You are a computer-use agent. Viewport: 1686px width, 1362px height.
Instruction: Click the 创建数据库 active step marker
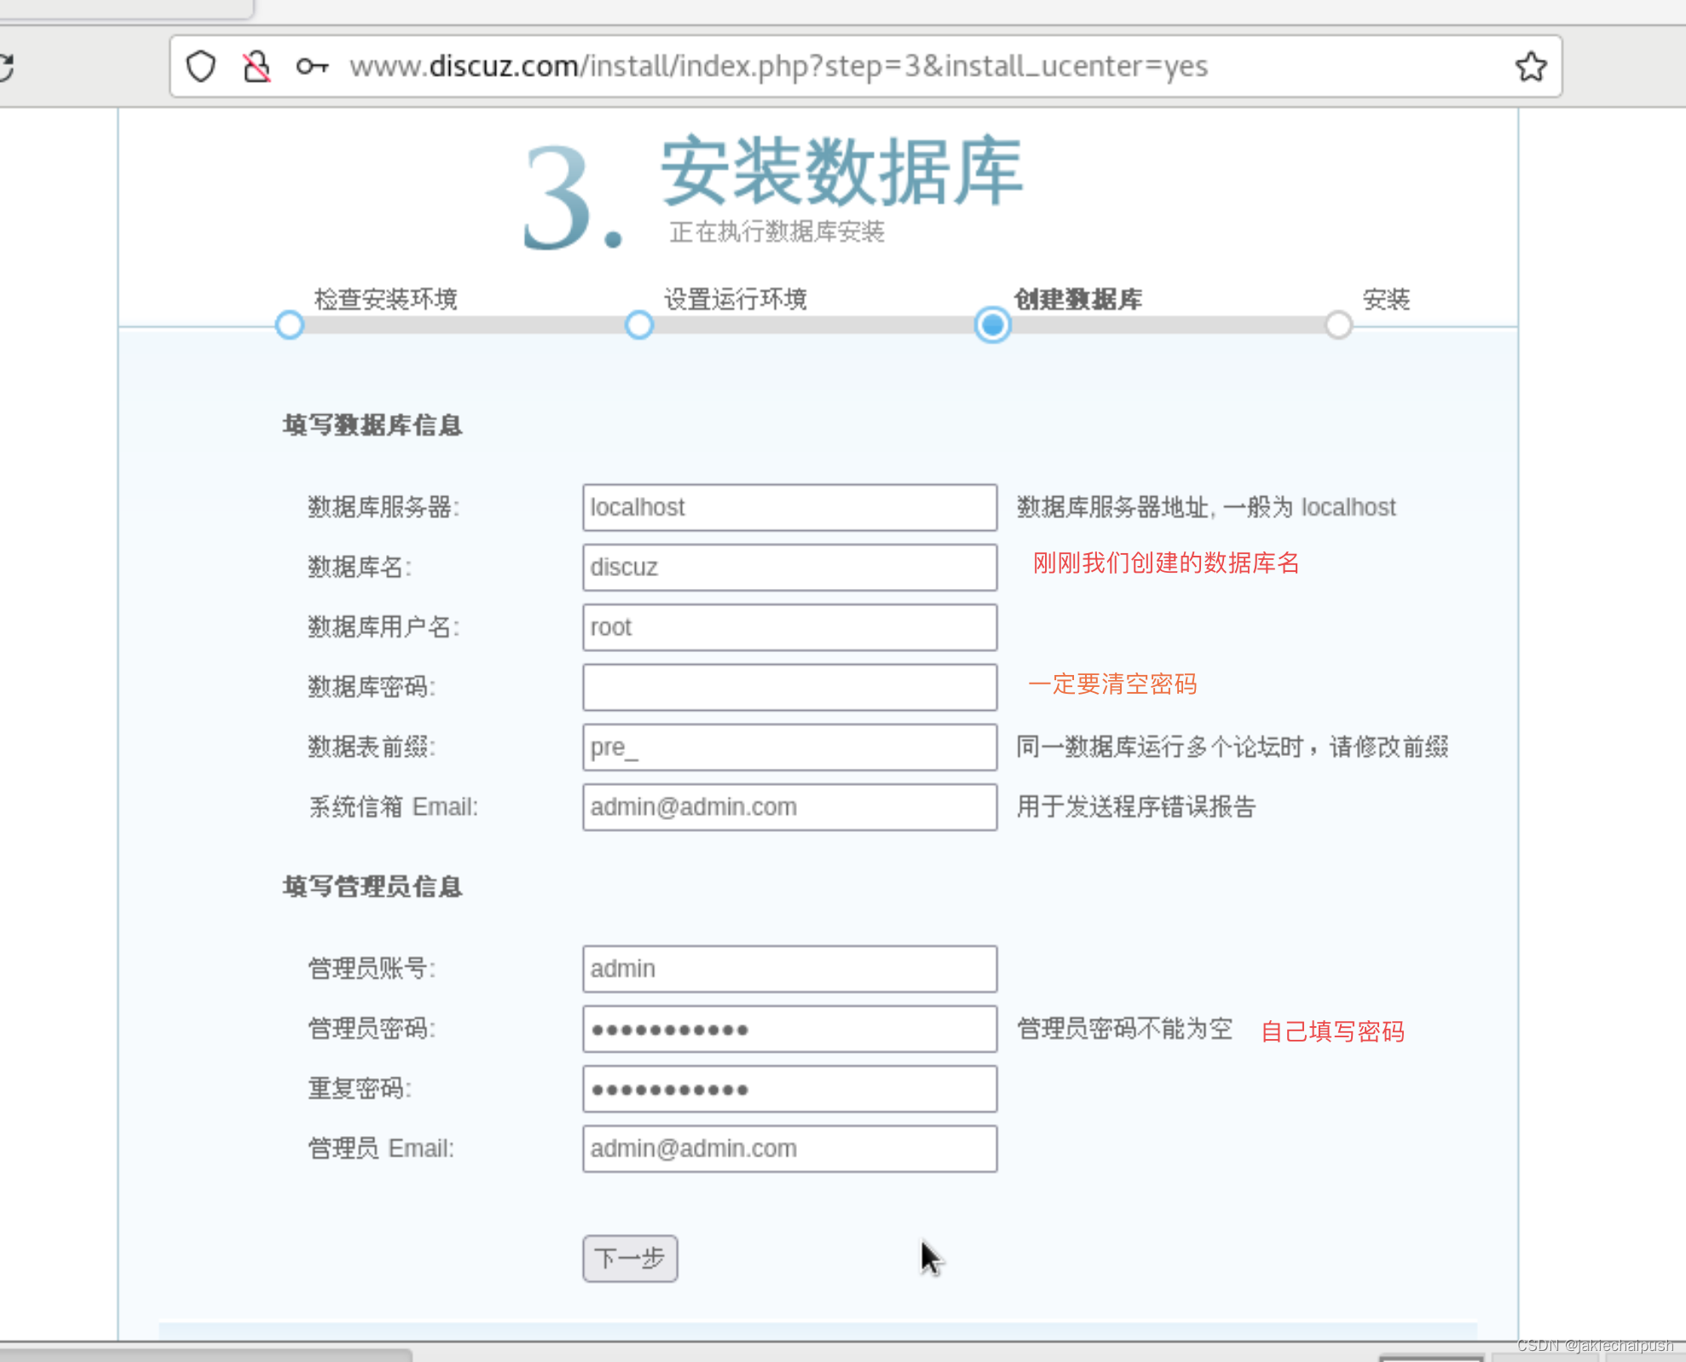coord(993,325)
